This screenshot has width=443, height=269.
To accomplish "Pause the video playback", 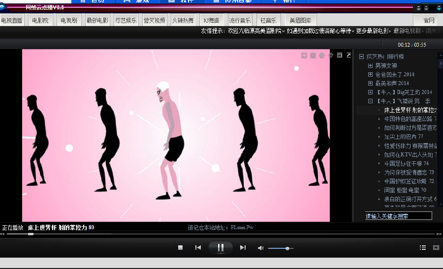I will 221,247.
